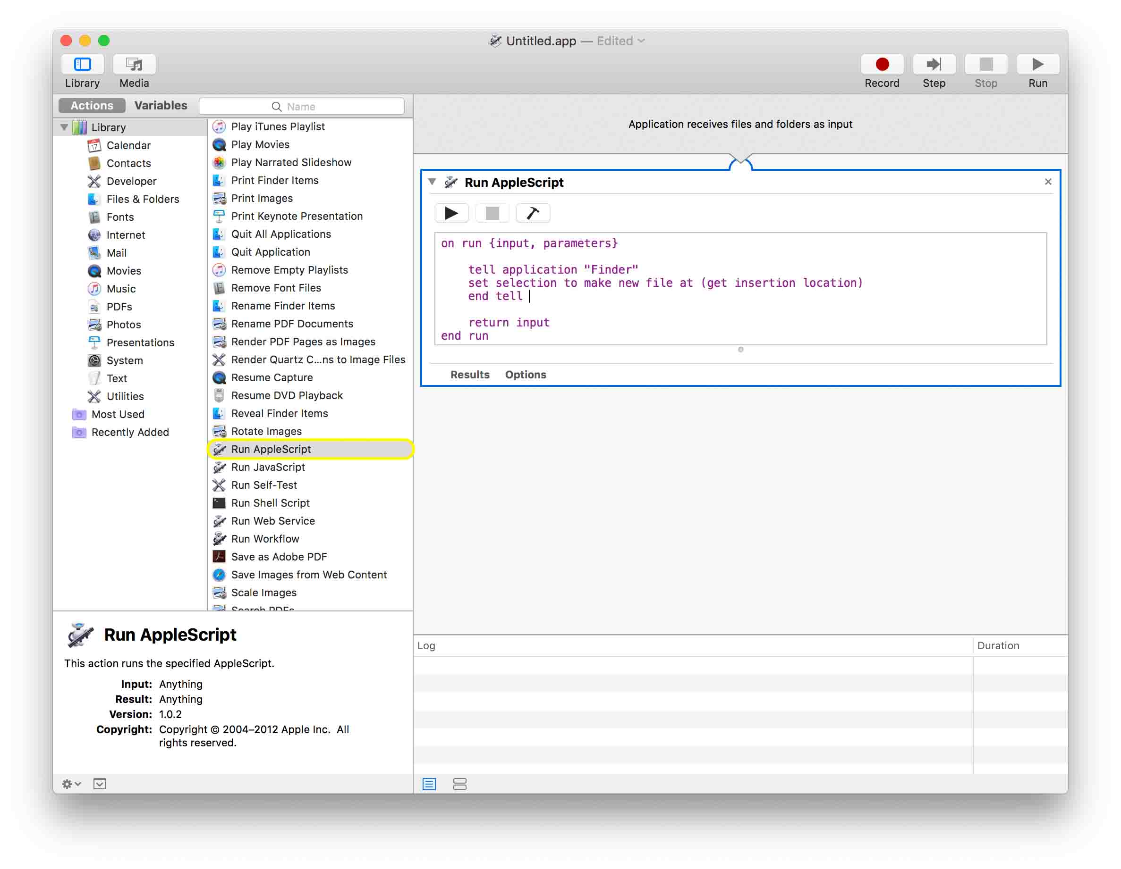This screenshot has height=869, width=1121.
Task: Show the Results section of action
Action: coord(469,374)
